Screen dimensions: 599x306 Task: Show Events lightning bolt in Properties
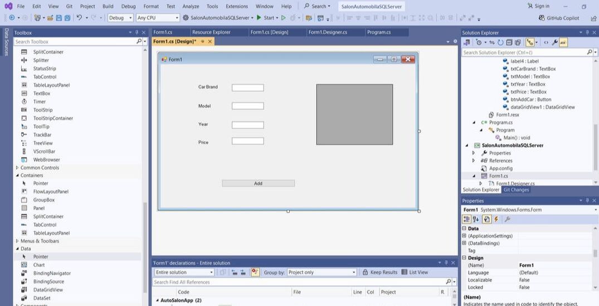pos(496,219)
